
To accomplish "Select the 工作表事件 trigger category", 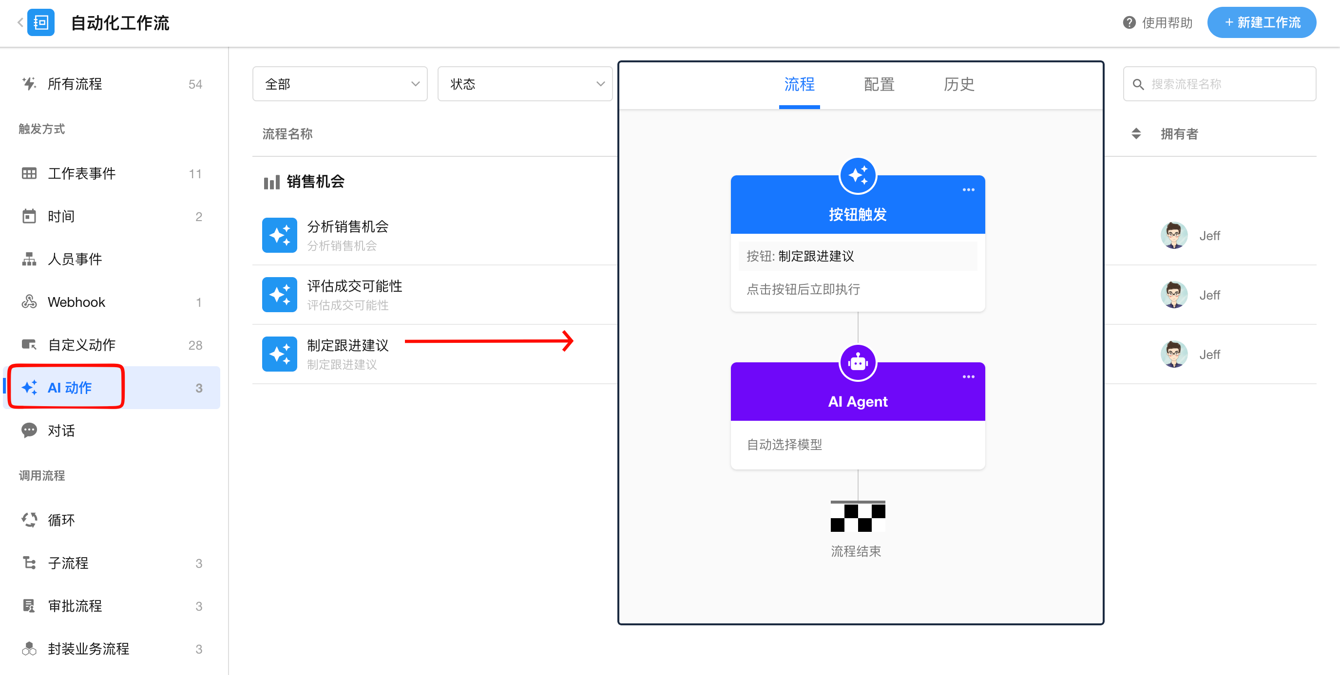I will click(x=81, y=174).
